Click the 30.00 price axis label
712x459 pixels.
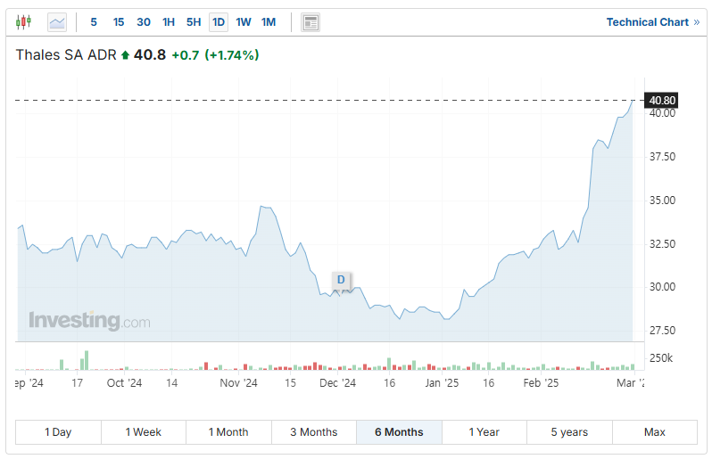point(663,287)
